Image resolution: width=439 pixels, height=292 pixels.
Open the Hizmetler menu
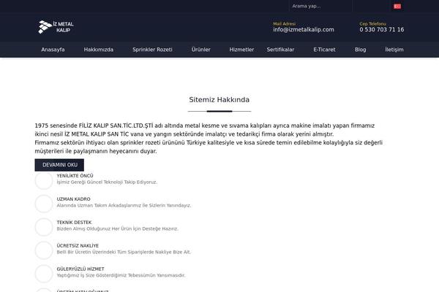pyautogui.click(x=241, y=50)
